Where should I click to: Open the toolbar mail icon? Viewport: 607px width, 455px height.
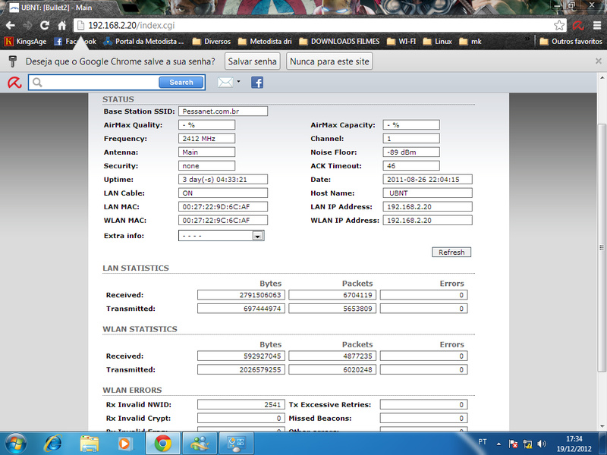click(225, 83)
